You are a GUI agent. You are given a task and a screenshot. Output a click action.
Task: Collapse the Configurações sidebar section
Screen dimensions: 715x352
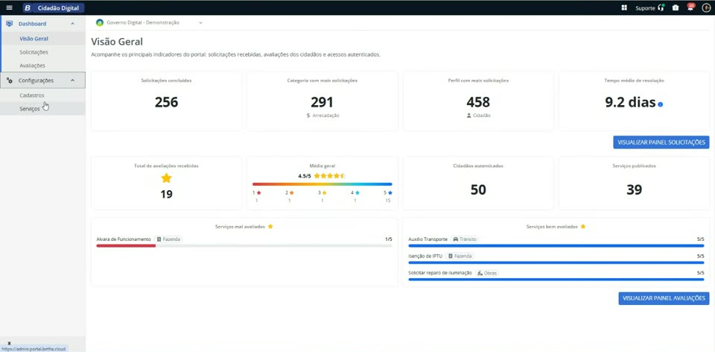(72, 81)
